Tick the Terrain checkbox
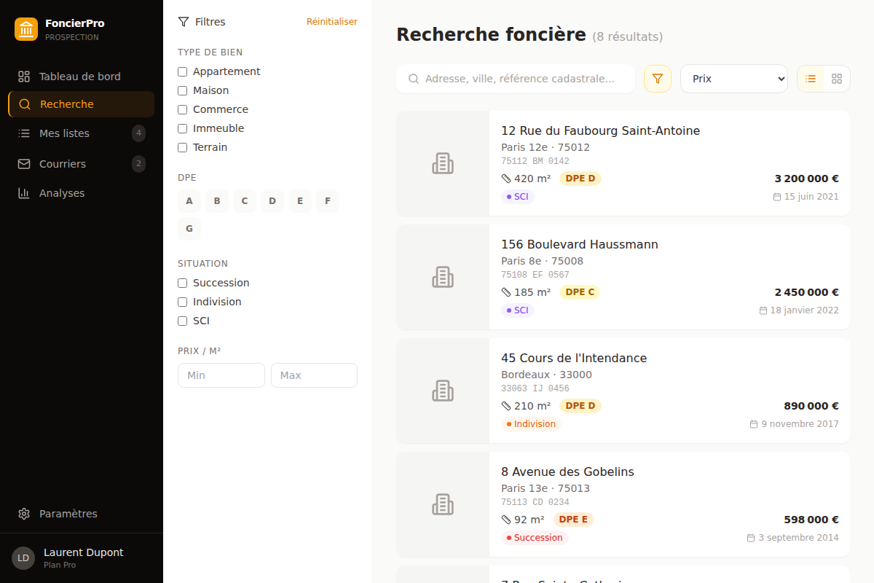 point(183,147)
